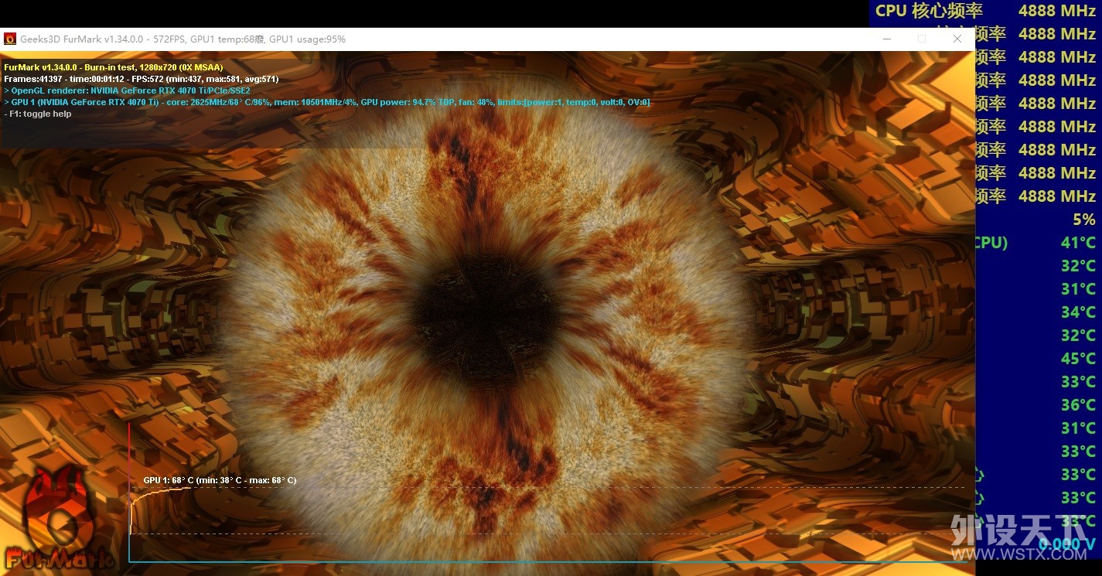Click the 36°C reading in the monitor panel
1102x576 pixels.
click(x=1078, y=405)
